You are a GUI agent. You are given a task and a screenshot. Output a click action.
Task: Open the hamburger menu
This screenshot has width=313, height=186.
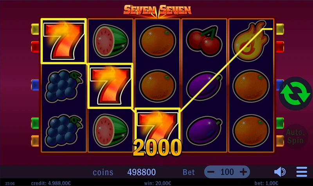[x=302, y=172]
